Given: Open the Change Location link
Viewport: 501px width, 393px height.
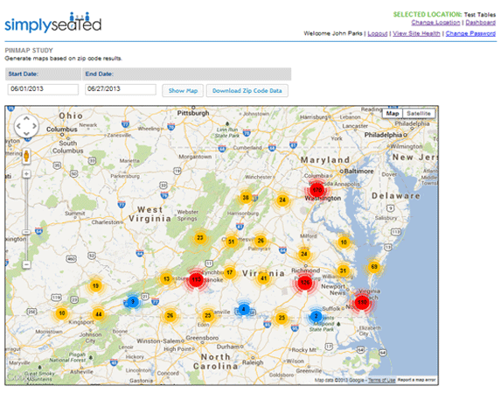Looking at the screenshot, I should click(435, 23).
